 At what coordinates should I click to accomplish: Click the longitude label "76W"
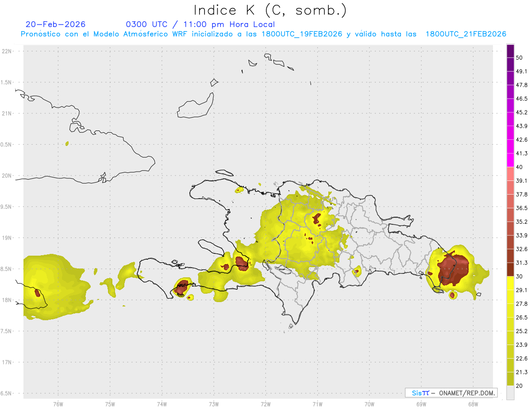(x=58, y=404)
